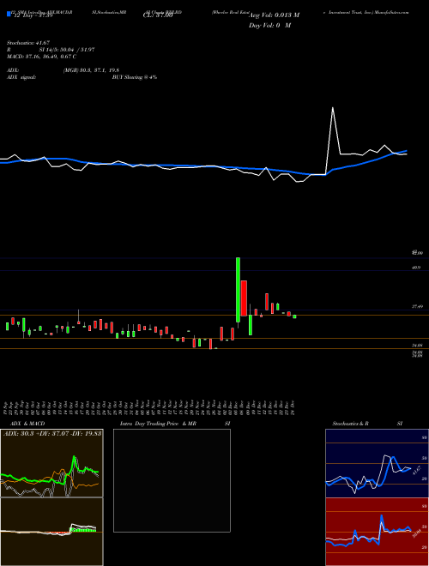Click the 'ADX: 30.3 +DY: 37.07 -DY: 19.83' header
Image resolution: width=429 pixels, height=566 pixels.
click(x=52, y=433)
